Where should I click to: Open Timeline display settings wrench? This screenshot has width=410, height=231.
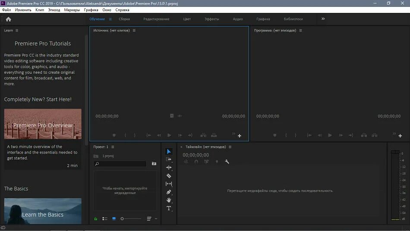(227, 162)
